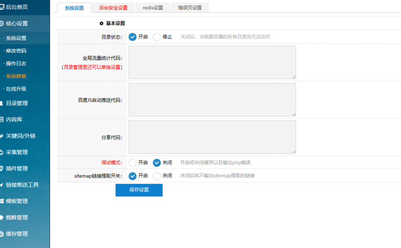Click the refresh icon beside 采集管理
401x248 pixels.
[2, 152]
